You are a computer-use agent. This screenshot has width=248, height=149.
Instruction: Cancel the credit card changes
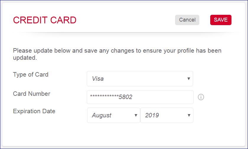[187, 20]
